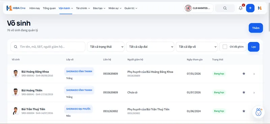270x124 pixels.
Task: Click 'Phụ huynh của Bùi Trần Thuỷ Tiên'
Action: [x=148, y=109]
